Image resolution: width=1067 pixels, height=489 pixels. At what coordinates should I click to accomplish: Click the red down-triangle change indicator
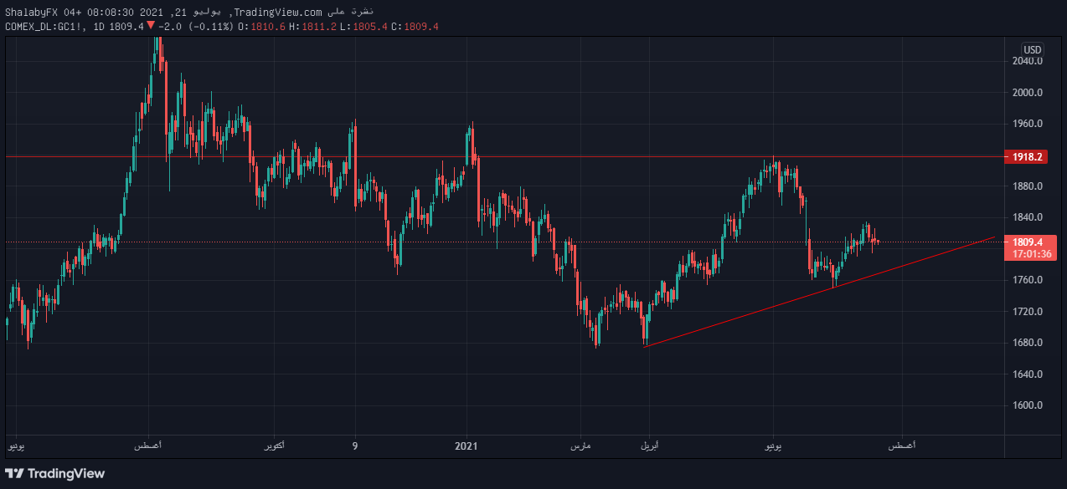(150, 26)
